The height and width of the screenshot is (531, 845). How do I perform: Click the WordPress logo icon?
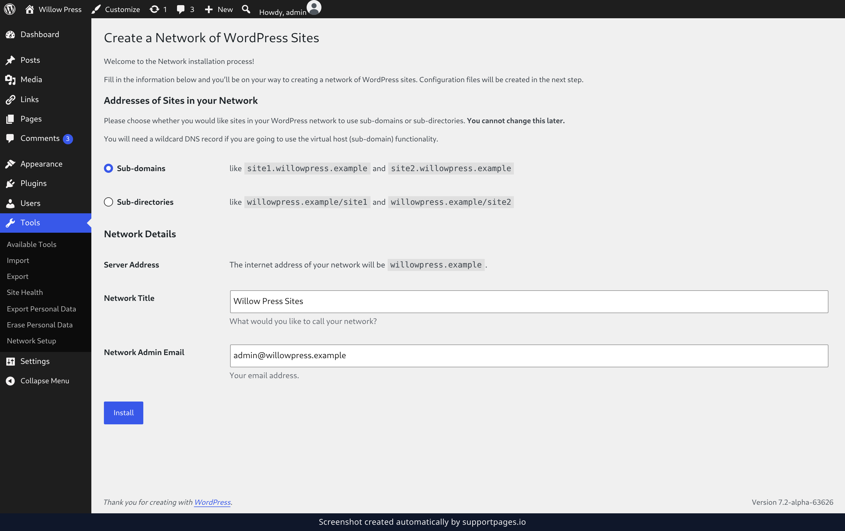pos(10,9)
